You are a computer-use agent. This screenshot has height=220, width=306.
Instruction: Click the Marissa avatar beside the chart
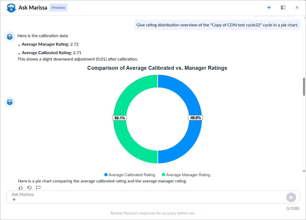pyautogui.click(x=10, y=102)
